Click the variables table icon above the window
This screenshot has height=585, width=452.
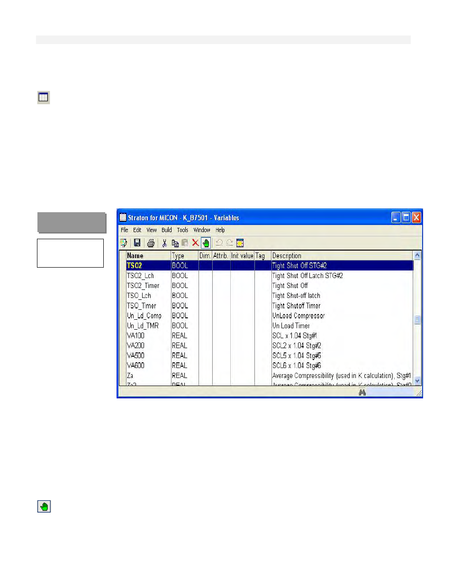pyautogui.click(x=44, y=98)
